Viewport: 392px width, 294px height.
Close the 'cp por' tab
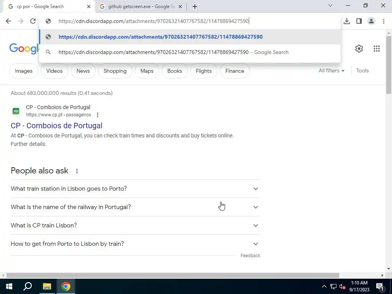tap(89, 7)
